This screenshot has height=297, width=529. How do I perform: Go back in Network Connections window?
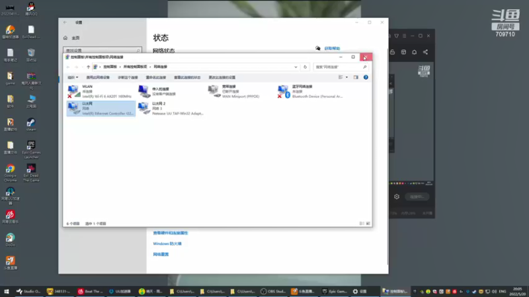(68, 67)
